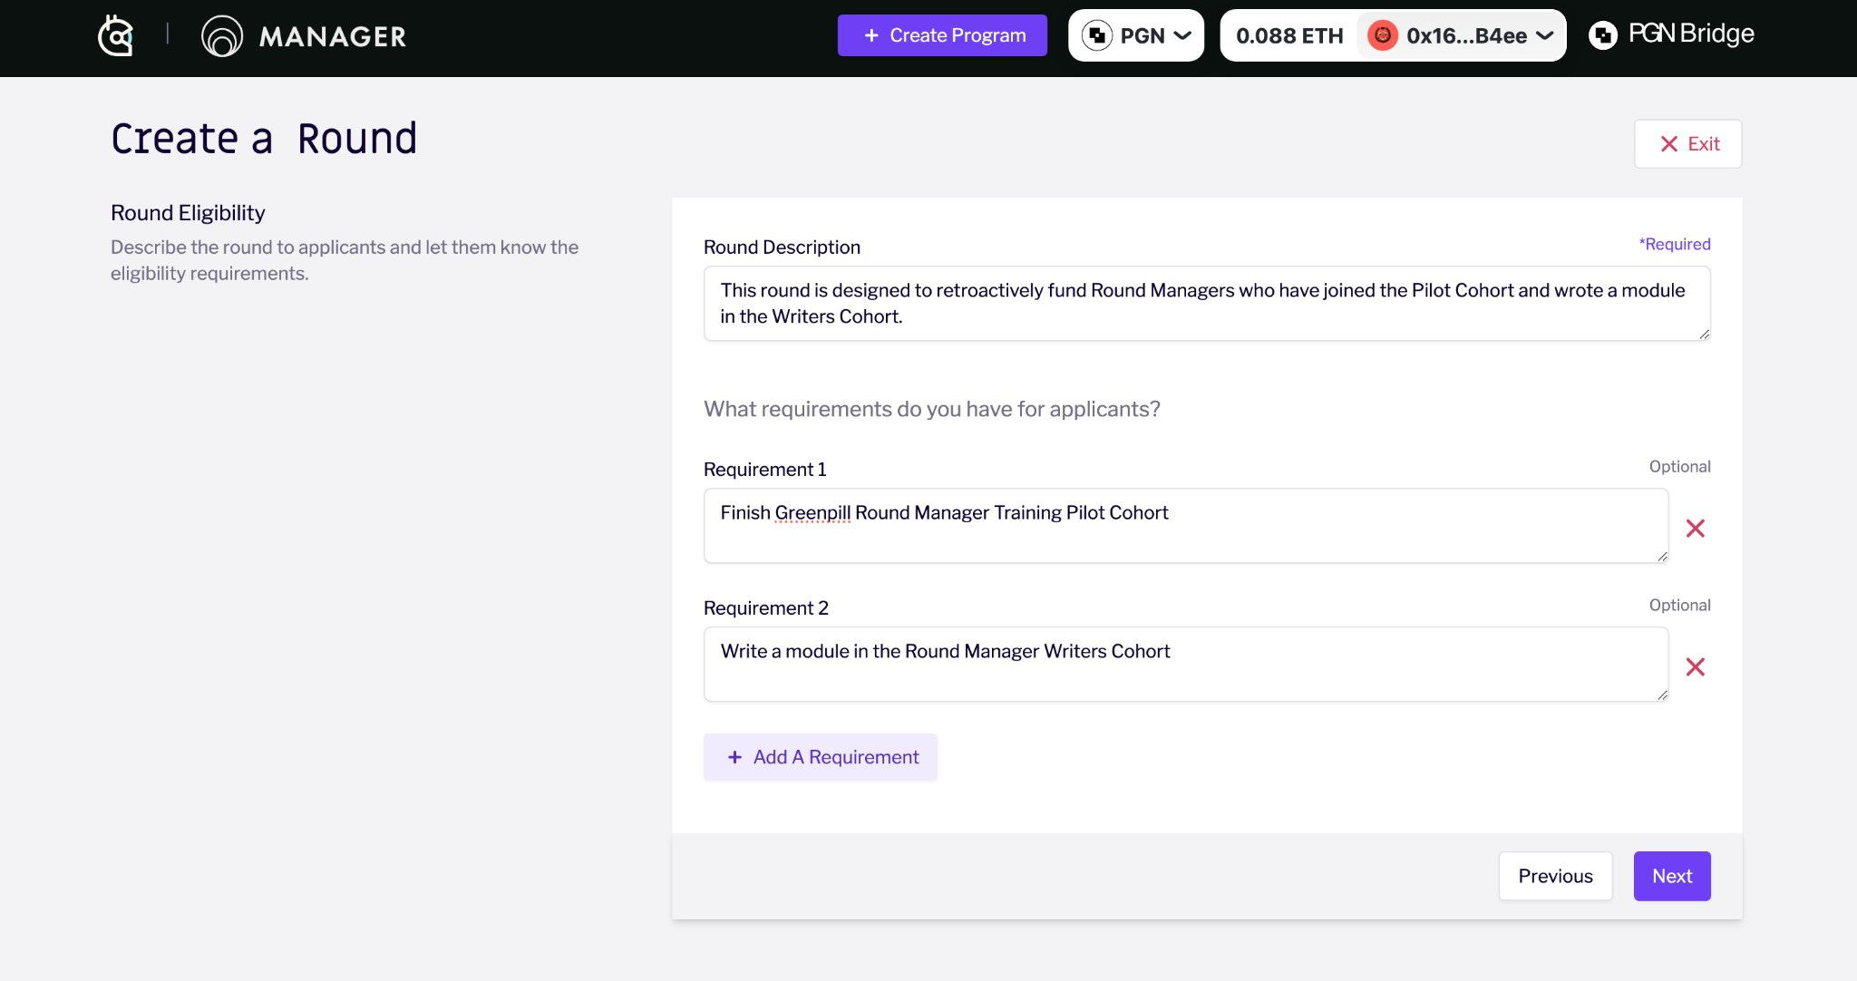The width and height of the screenshot is (1857, 981).
Task: Proceed with the Next button
Action: (1672, 876)
